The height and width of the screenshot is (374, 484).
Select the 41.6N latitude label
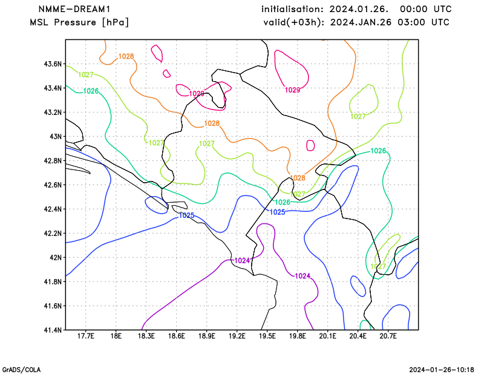(x=53, y=306)
